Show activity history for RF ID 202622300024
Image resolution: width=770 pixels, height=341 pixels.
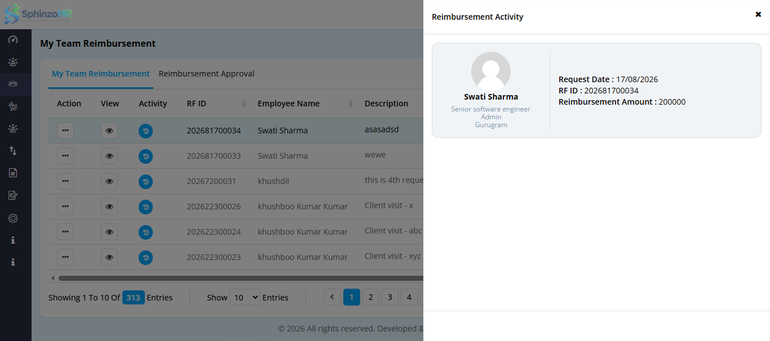point(145,232)
